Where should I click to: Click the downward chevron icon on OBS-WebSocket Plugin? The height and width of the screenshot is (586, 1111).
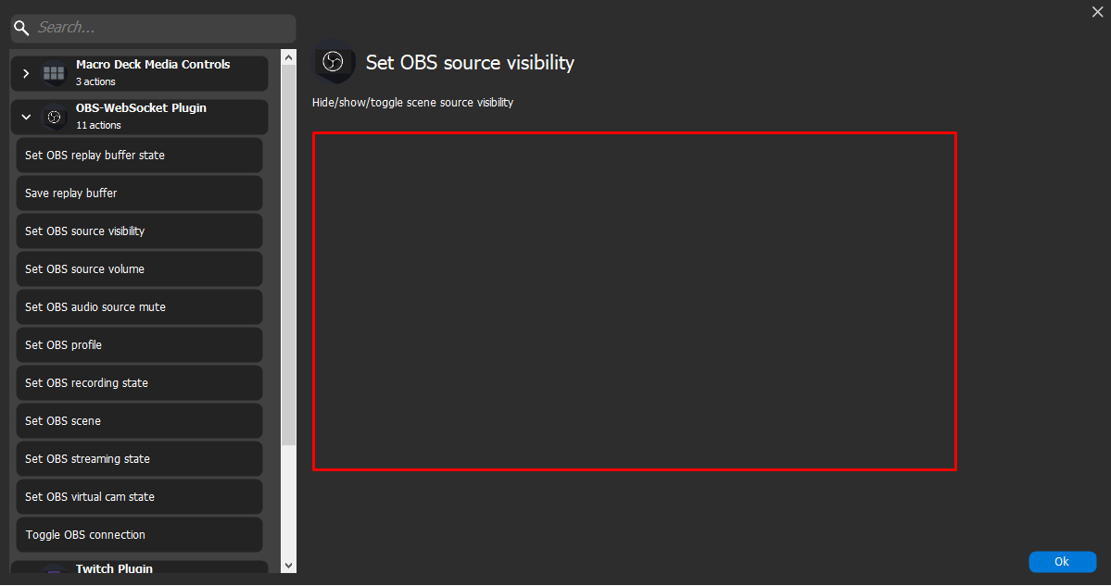tap(26, 117)
